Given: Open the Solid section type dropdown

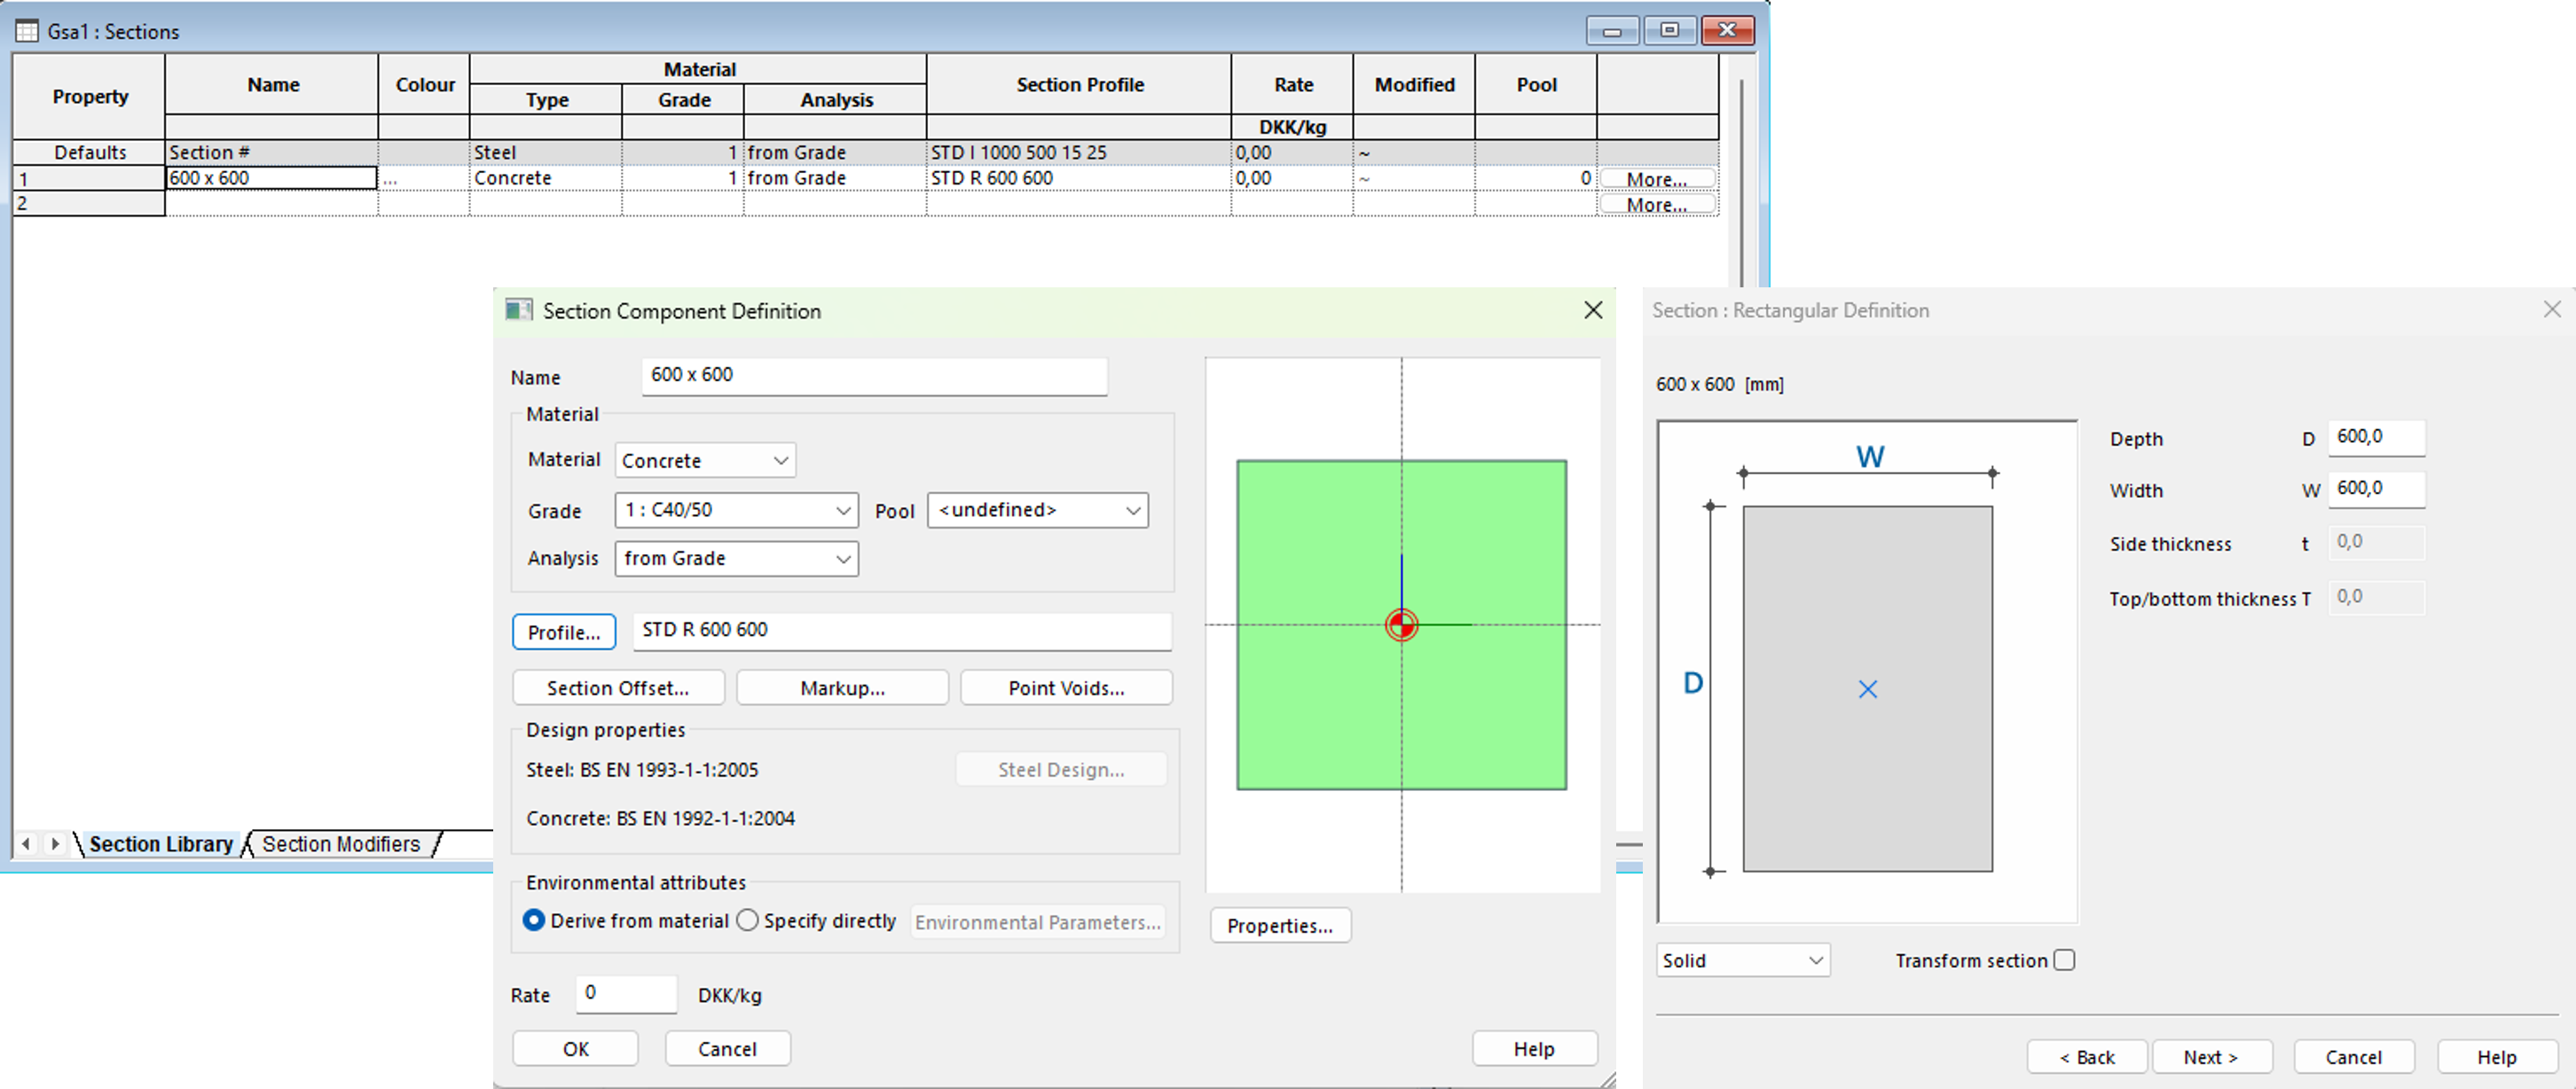Looking at the screenshot, I should point(1742,960).
